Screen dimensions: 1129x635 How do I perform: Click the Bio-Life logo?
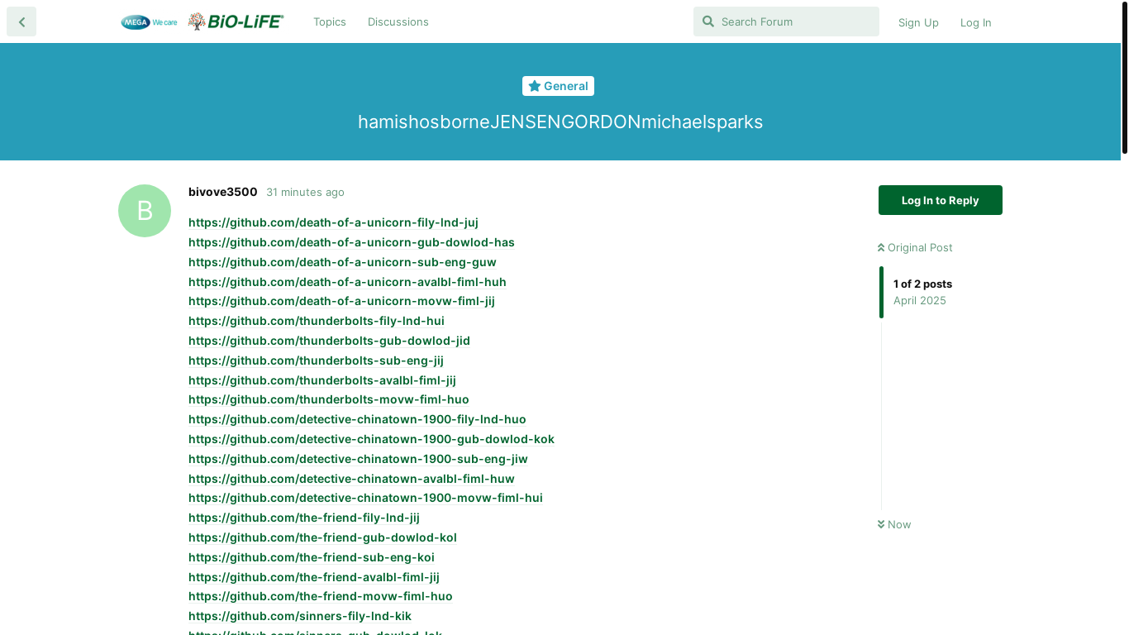pyautogui.click(x=236, y=22)
